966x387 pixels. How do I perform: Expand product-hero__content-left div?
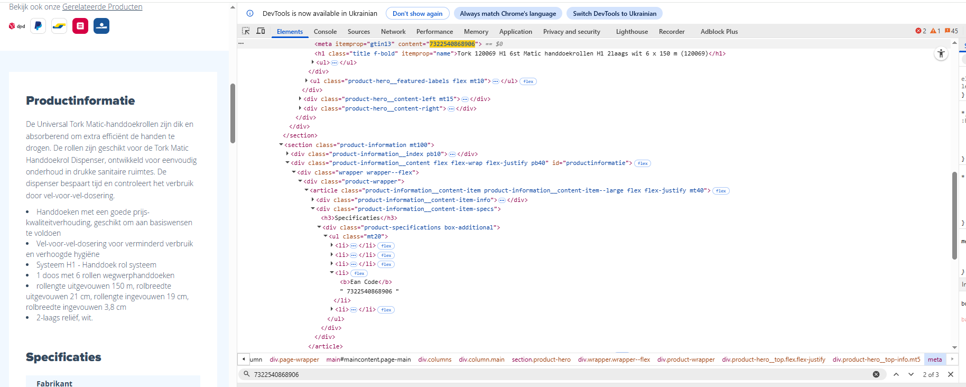click(300, 99)
